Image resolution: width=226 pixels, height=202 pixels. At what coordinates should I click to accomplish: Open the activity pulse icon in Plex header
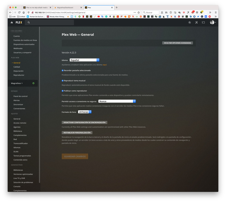pyautogui.click(x=189, y=22)
